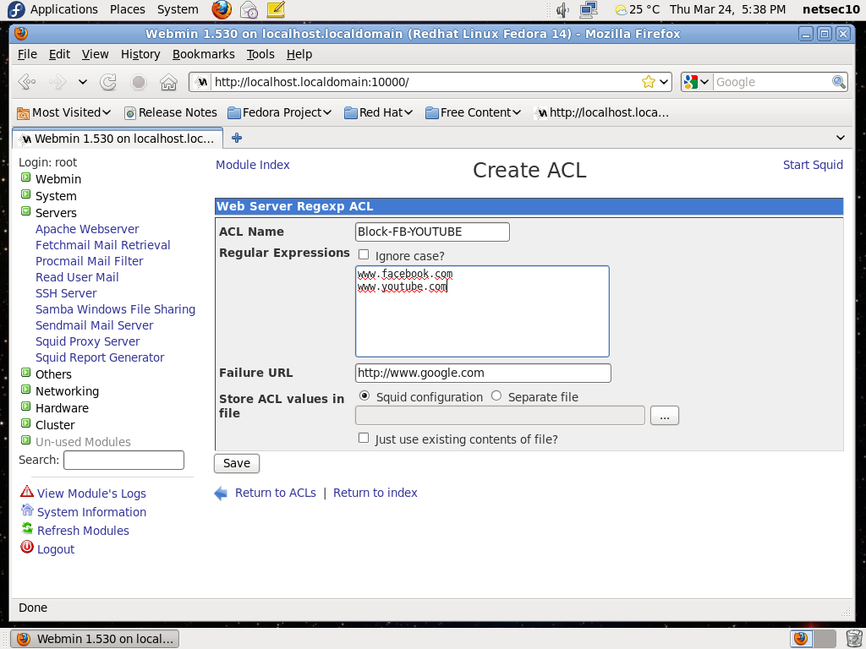Click the Release Notes bookmark
Viewport: 866px width, 649px height.
click(x=171, y=112)
